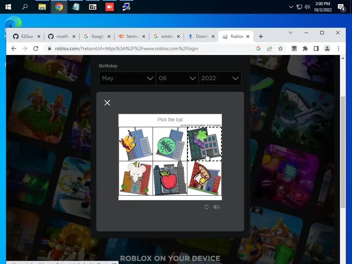The width and height of the screenshot is (352, 264).
Task: Reload the Roblox page
Action: [36, 48]
